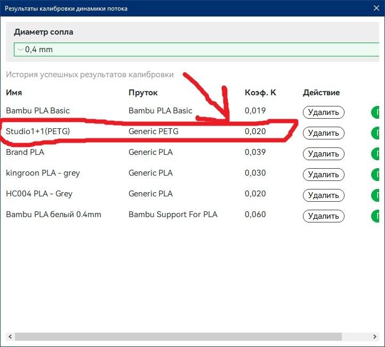Click green button in Bambu PLA белый row
Viewport: 385px width, 347px height.
pyautogui.click(x=375, y=216)
